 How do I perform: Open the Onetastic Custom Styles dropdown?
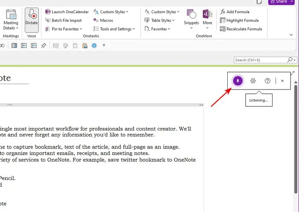[111, 12]
